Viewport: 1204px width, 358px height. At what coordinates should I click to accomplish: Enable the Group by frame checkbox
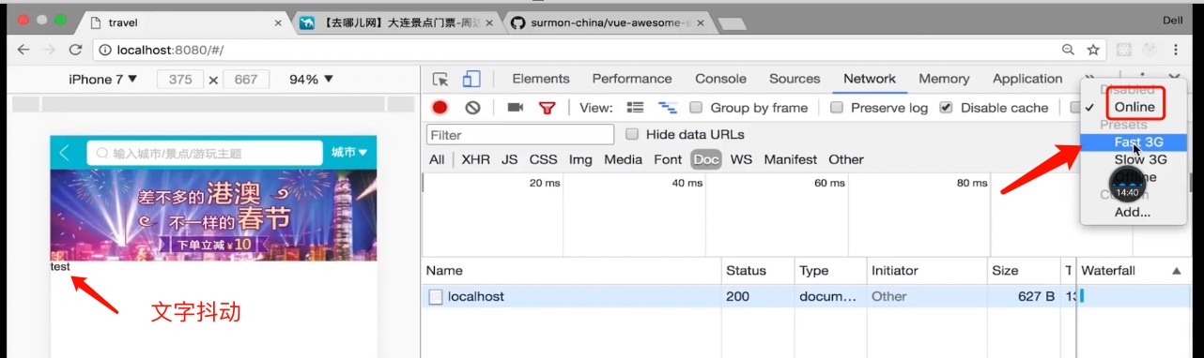pos(696,108)
